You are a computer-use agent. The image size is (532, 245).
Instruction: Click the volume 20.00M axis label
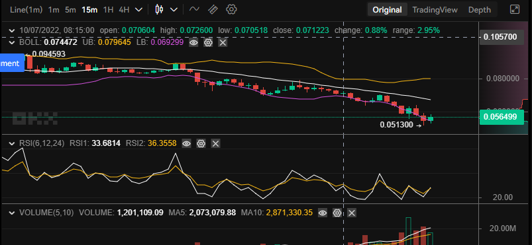point(502,228)
